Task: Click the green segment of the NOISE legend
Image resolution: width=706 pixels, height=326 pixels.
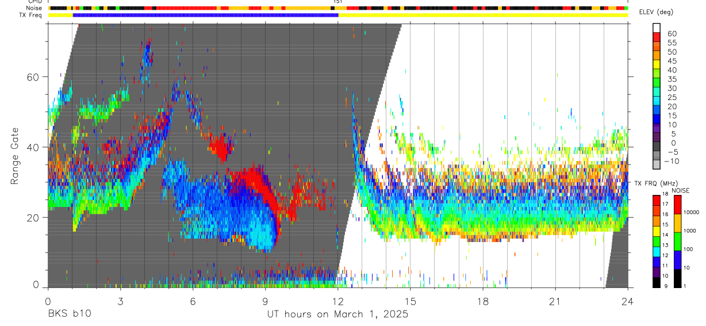Action: (x=677, y=241)
